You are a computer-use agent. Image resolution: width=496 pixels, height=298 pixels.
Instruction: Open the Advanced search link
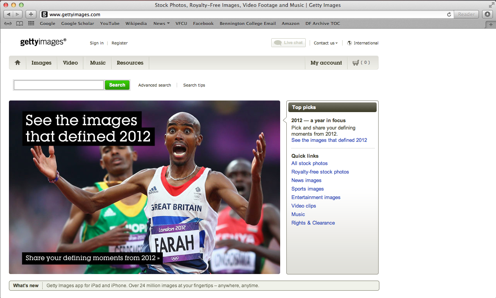[154, 85]
